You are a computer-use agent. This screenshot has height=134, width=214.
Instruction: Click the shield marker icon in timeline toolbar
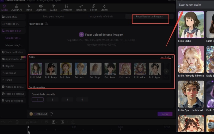pyautogui.click(x=47, y=122)
